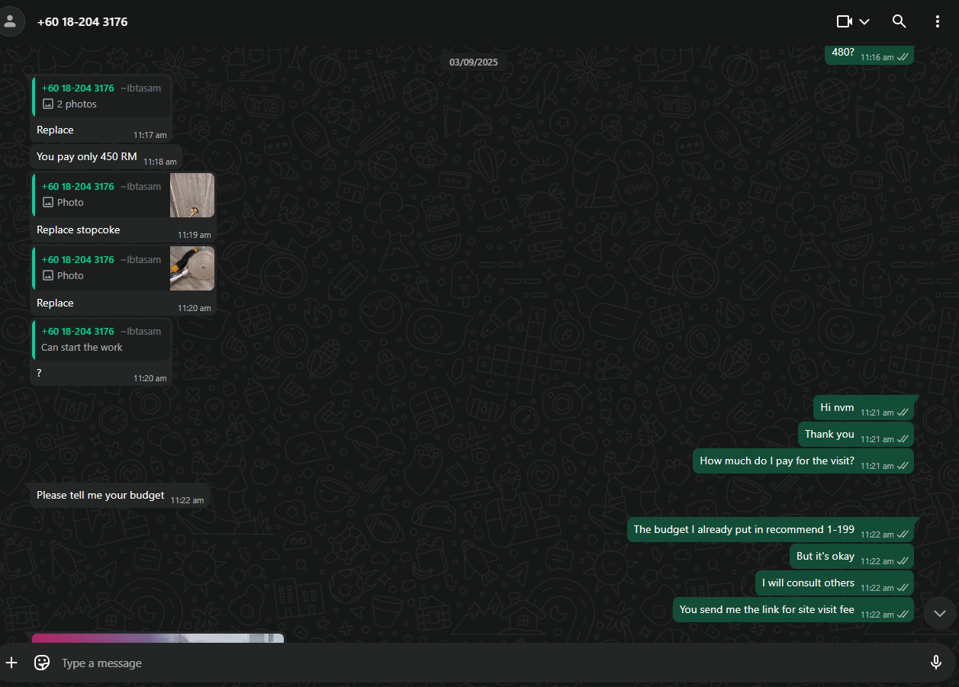The height and width of the screenshot is (687, 959).
Task: Select the 'You pay only 450 RM' message
Action: click(x=106, y=157)
